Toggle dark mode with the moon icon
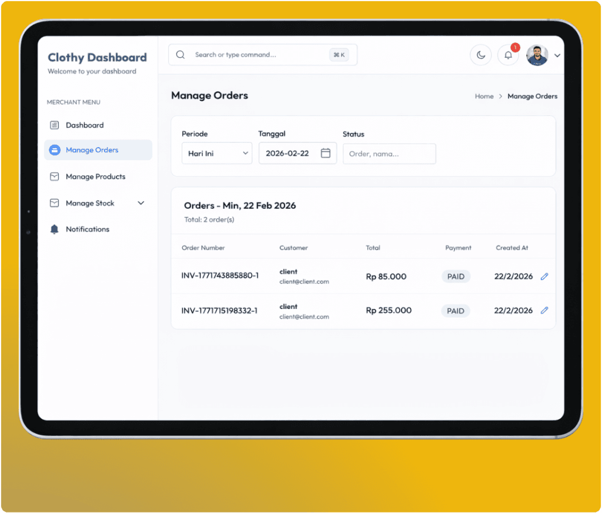602x513 pixels. 481,55
